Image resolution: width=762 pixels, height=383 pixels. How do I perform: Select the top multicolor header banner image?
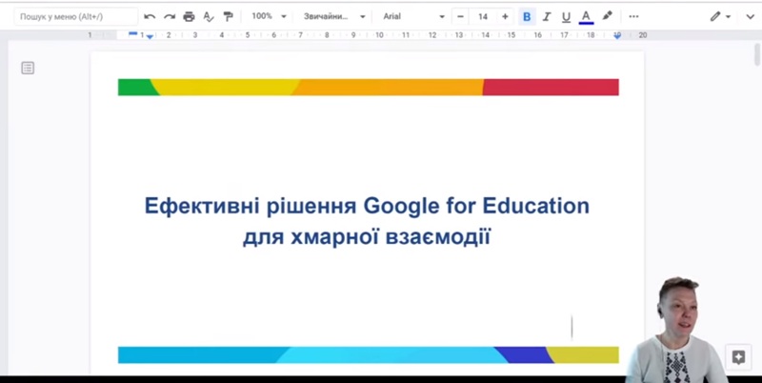[369, 87]
